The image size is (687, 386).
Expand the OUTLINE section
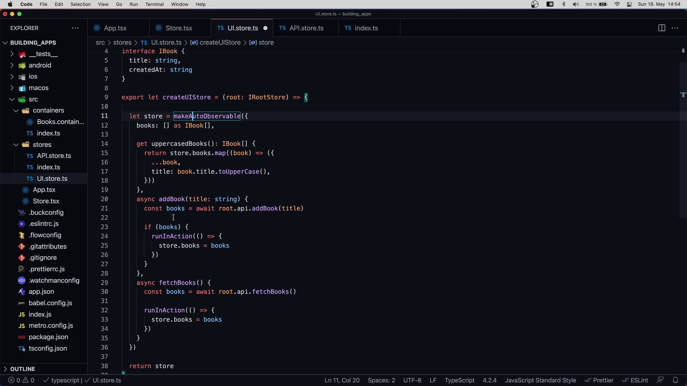click(x=23, y=369)
